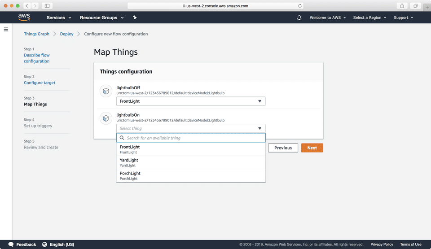Expand the FrontLight dropdown for lightbulbOff
This screenshot has height=249, width=431.
point(191,101)
